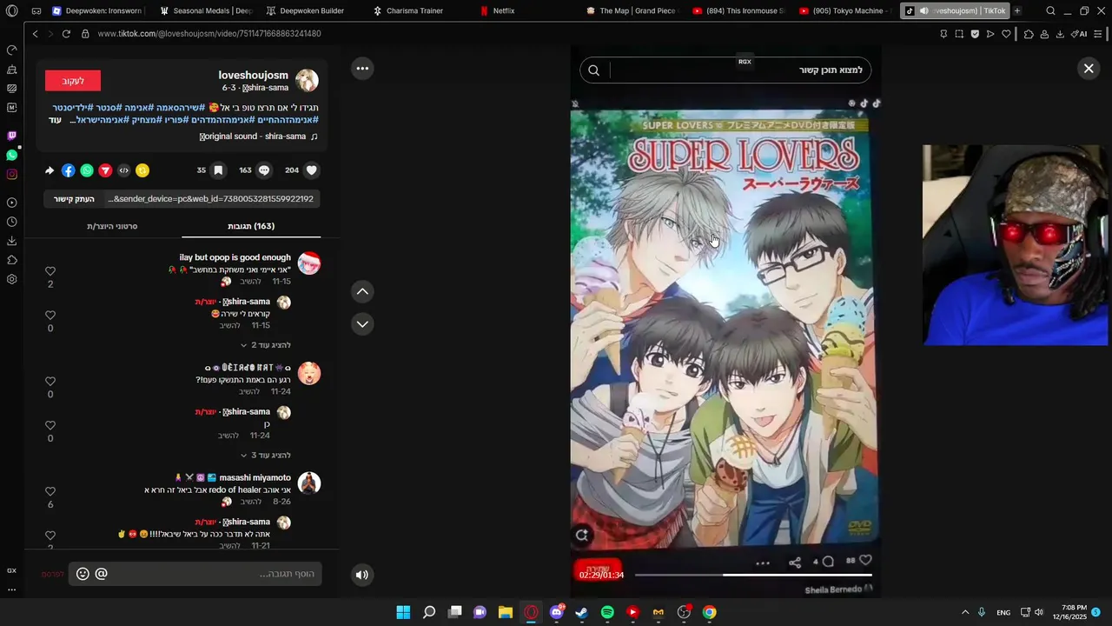Open Discord from the taskbar
Screen dimensions: 1112x626
click(557, 612)
